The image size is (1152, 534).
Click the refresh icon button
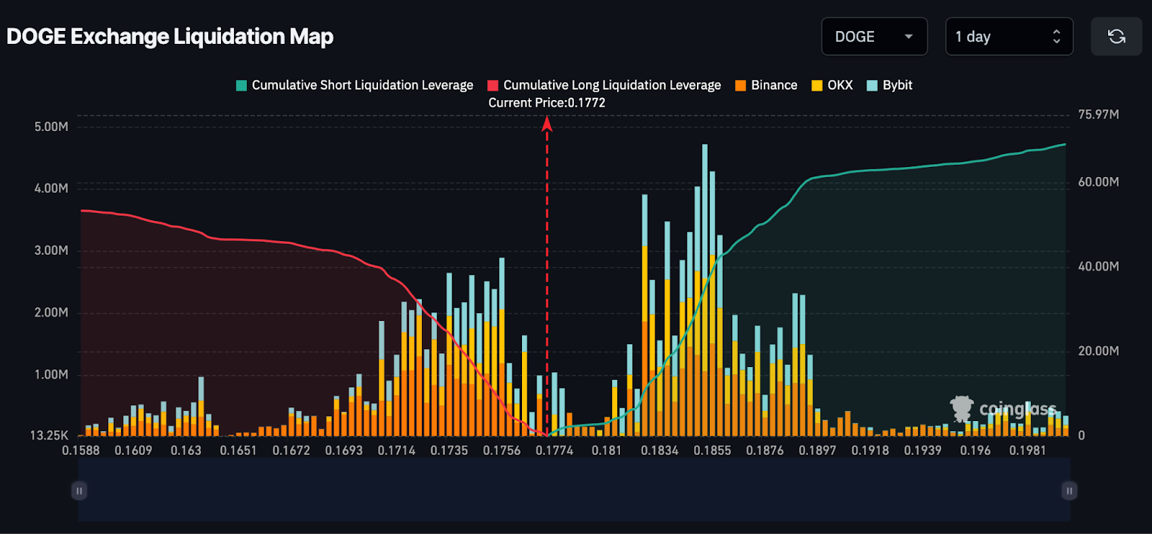1116,37
